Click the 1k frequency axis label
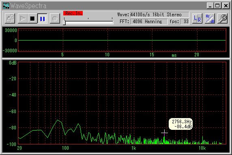Viewport: 232px width, 155px height. pos(133,148)
